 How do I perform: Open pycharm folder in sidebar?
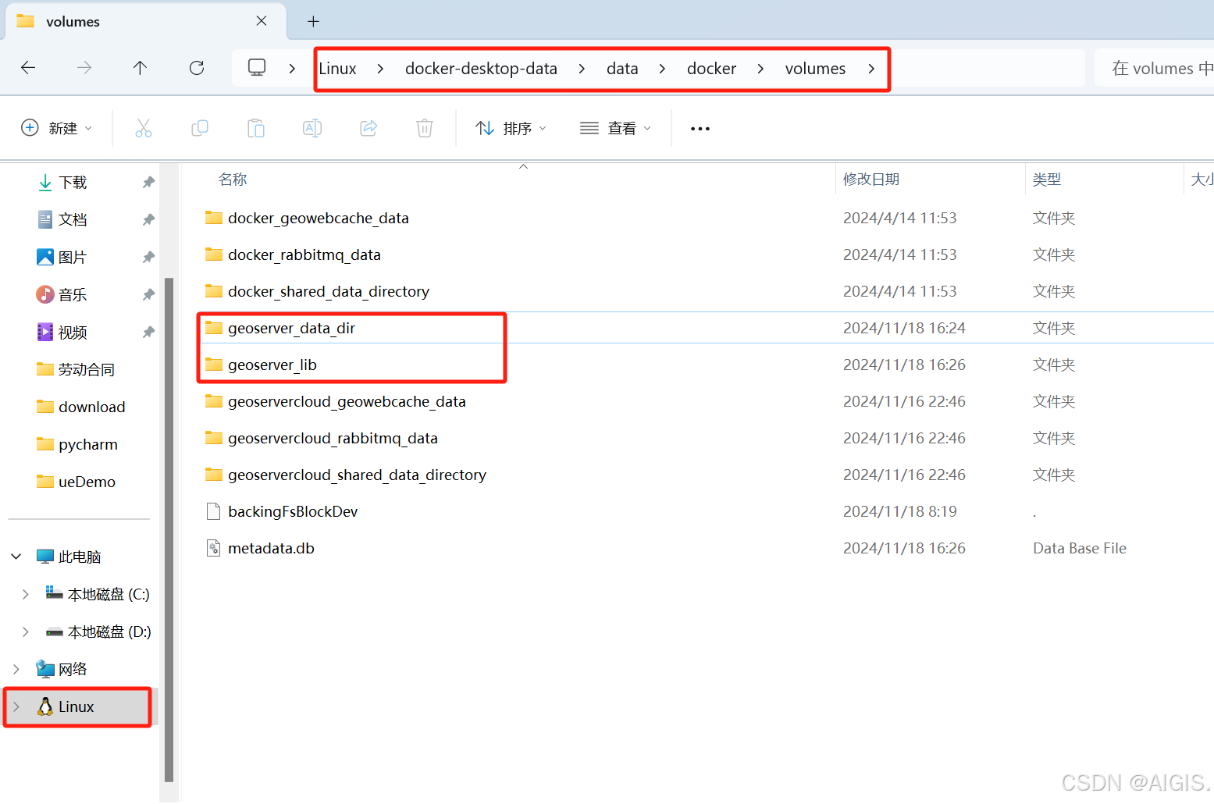pyautogui.click(x=77, y=444)
